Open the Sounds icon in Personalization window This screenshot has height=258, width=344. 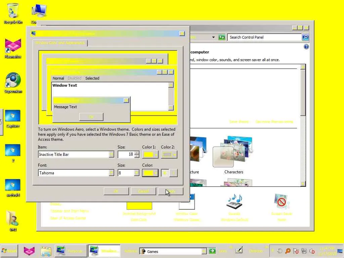tap(234, 201)
